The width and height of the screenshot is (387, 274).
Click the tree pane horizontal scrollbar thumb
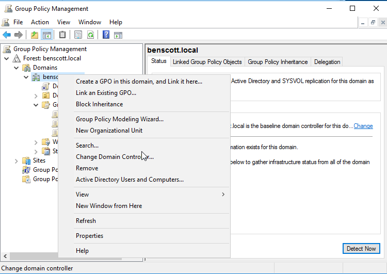click(66, 256)
